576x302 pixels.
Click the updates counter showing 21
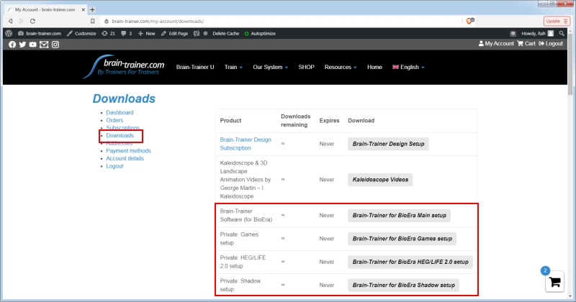109,33
